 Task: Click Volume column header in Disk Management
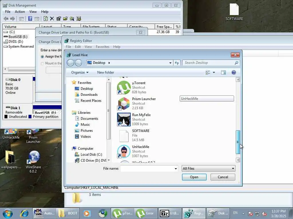pyautogui.click(x=21, y=27)
